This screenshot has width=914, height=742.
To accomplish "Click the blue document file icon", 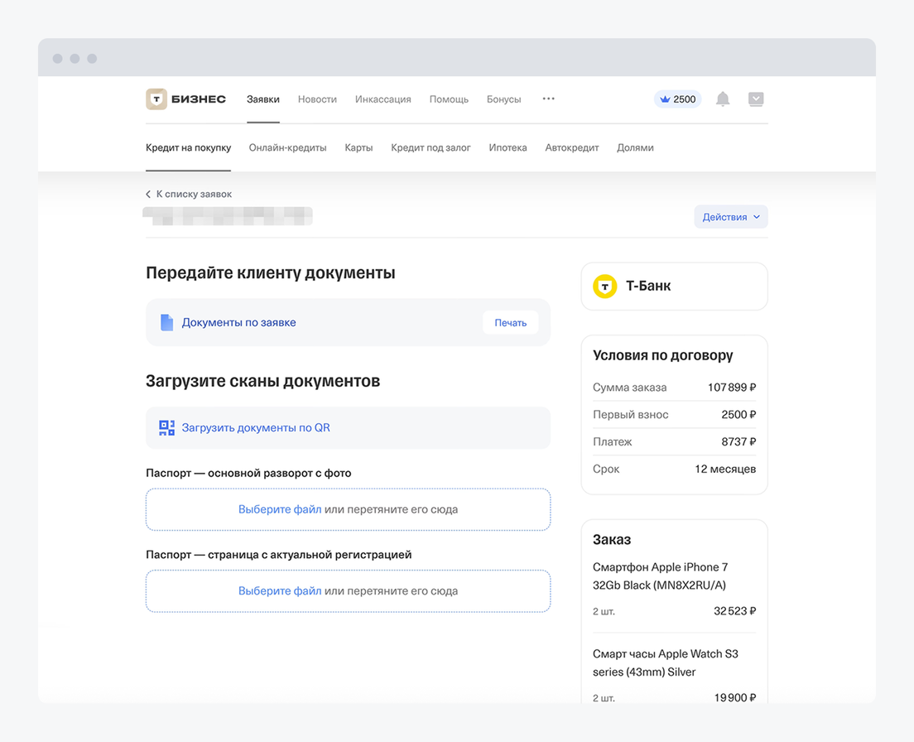I will (166, 323).
